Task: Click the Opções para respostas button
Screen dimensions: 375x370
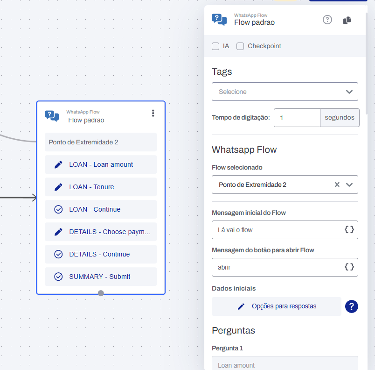Action: point(276,306)
